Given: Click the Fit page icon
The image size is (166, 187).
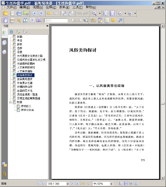Looking at the screenshot, I should tap(106, 13).
